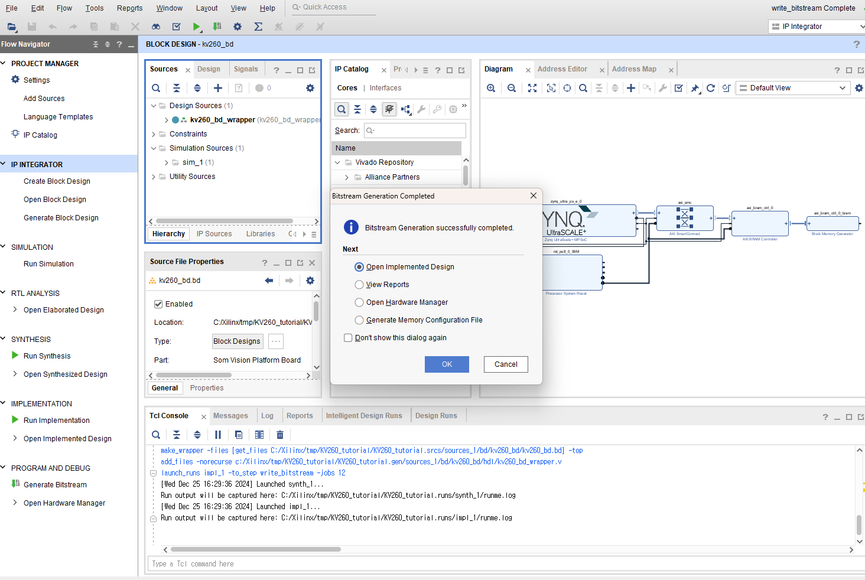Click Add Sources in Project Manager
Screen dimensions: 865x580
(x=44, y=99)
